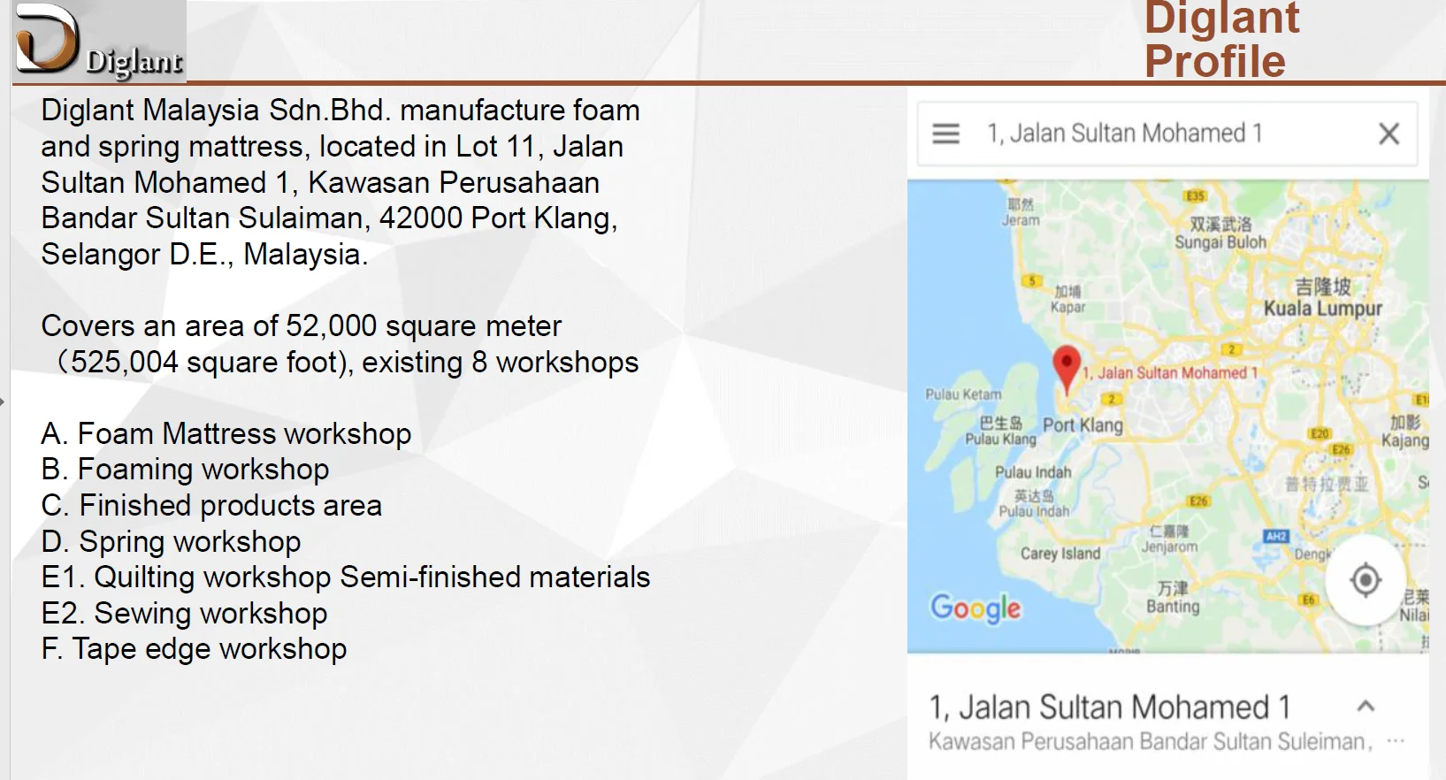Click 'Kawasan Perusahaan Bandar Sultan Suleiman' subtitle

tap(1150, 742)
